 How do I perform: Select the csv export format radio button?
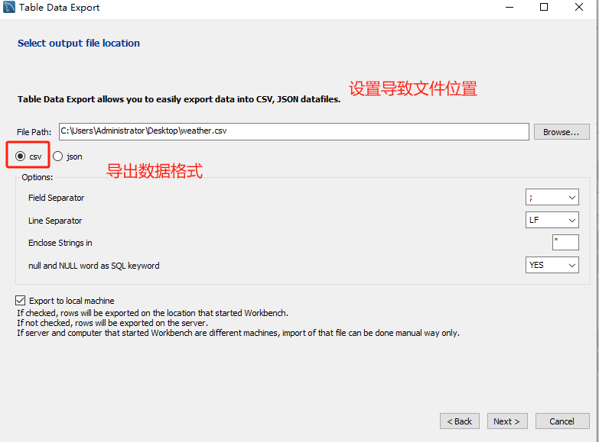21,156
